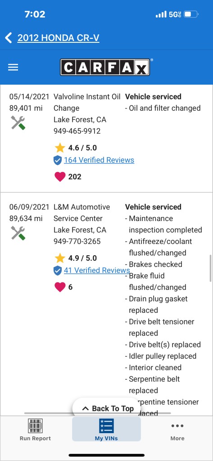
Task: Tap the heart icon next to 202
Action: pyautogui.click(x=60, y=176)
